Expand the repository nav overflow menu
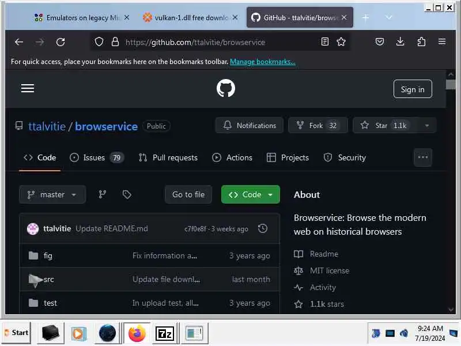The height and width of the screenshot is (346, 461). (423, 157)
